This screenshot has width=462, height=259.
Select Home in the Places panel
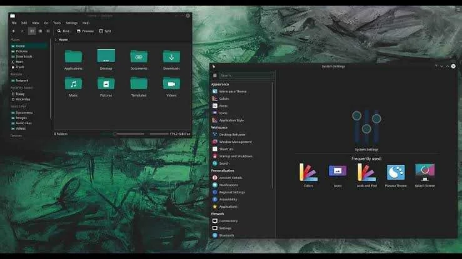29,46
